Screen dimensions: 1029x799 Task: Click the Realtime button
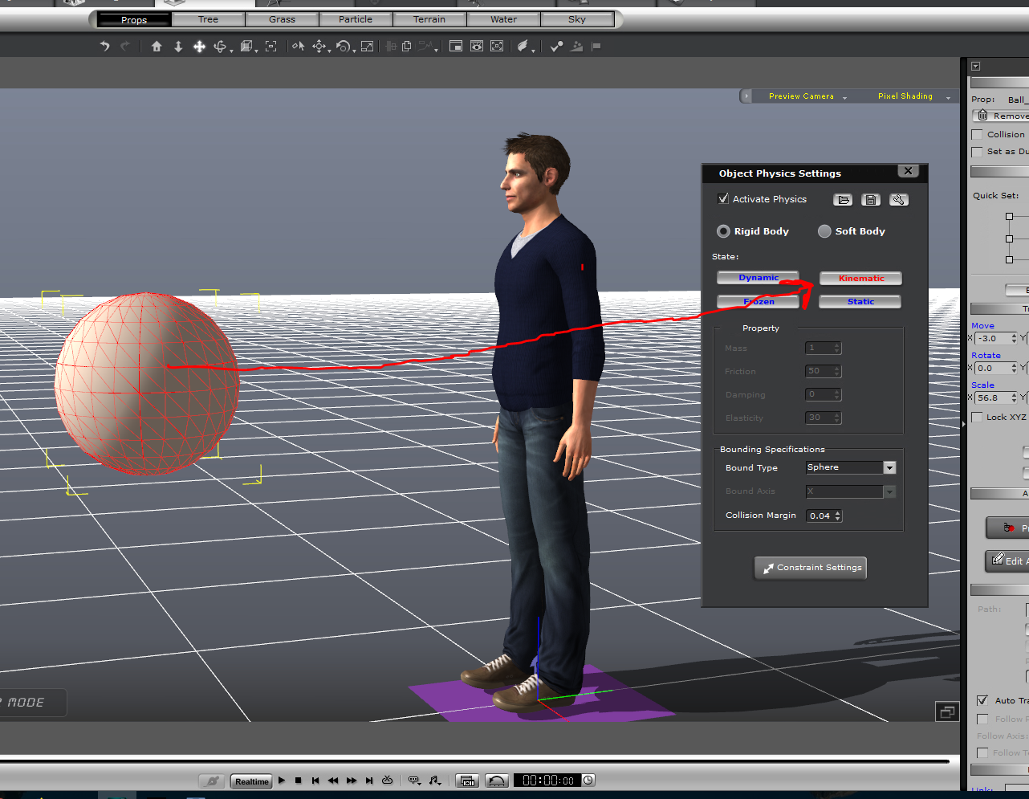[252, 781]
